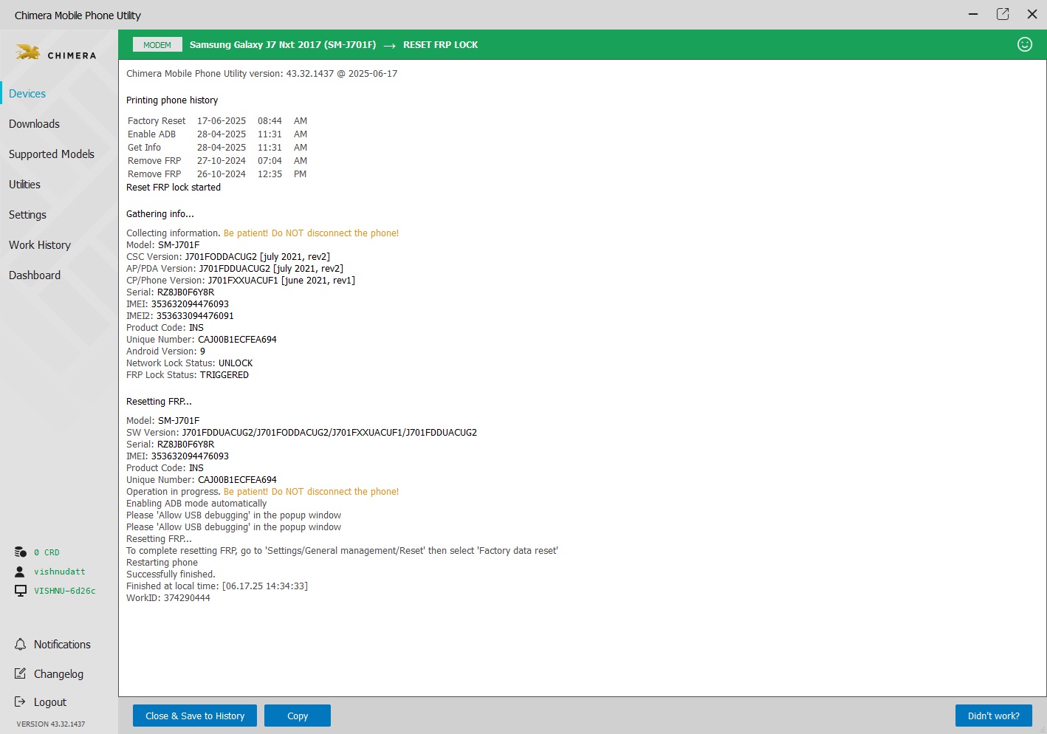
Task: Click the Chimera utility version line at top
Action: [x=262, y=74]
